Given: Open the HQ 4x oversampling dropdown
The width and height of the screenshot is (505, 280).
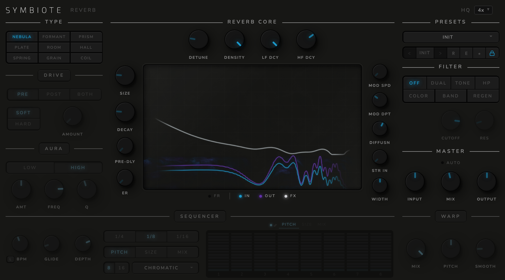Looking at the screenshot, I should [x=483, y=10].
